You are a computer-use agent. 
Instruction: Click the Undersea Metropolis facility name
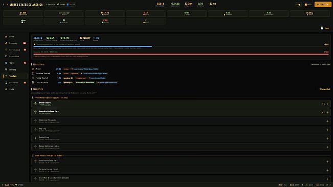[48, 120]
